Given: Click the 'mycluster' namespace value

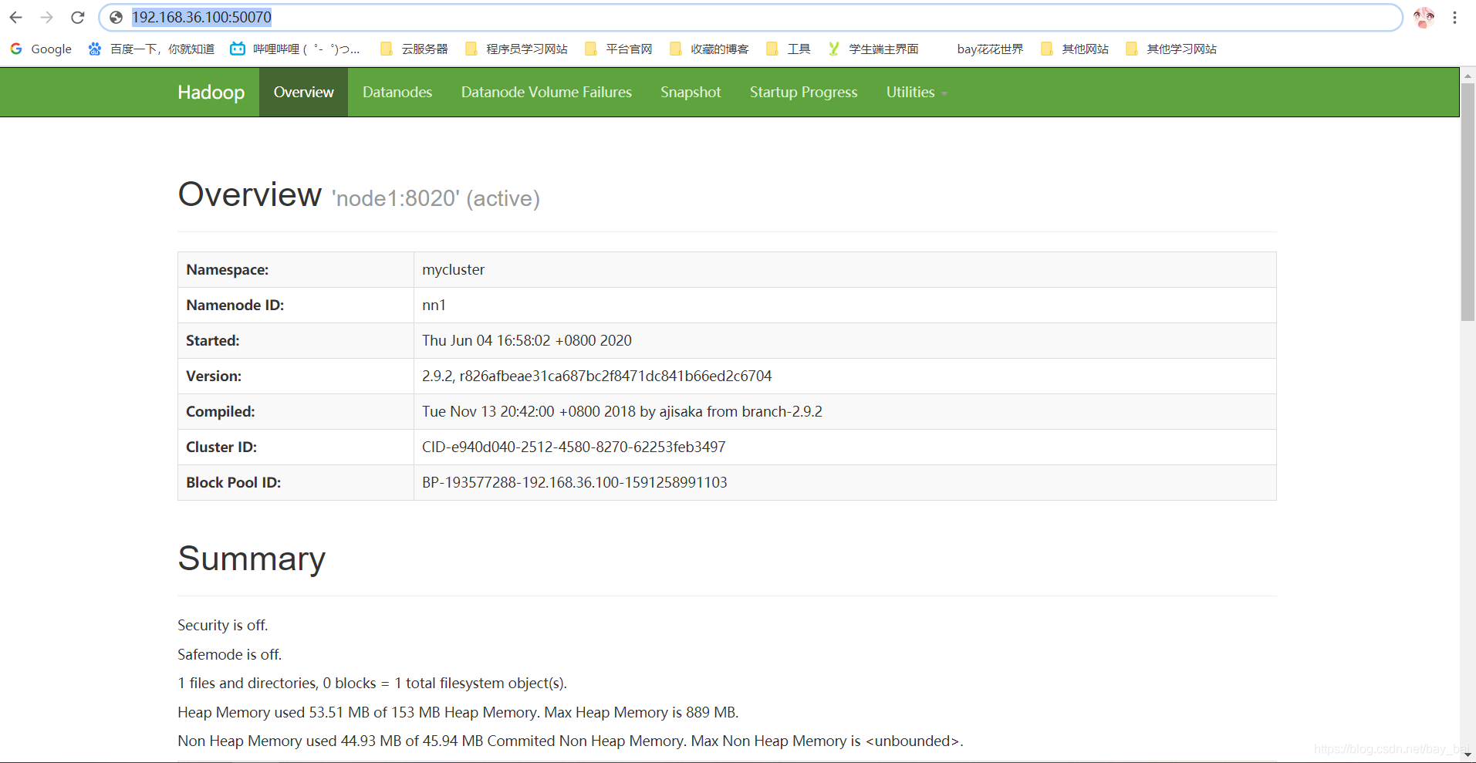Looking at the screenshot, I should pos(453,269).
